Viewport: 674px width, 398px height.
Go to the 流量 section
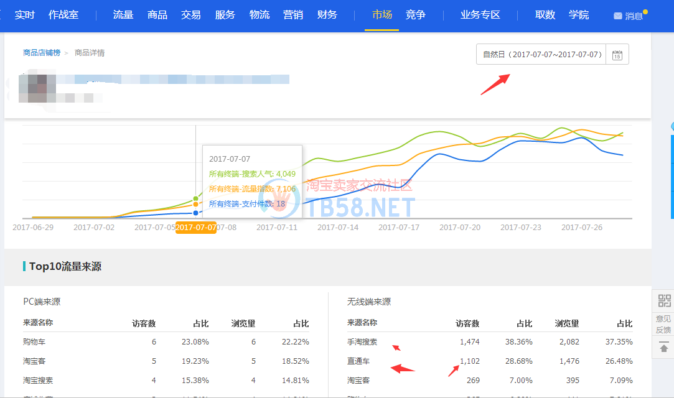(123, 15)
